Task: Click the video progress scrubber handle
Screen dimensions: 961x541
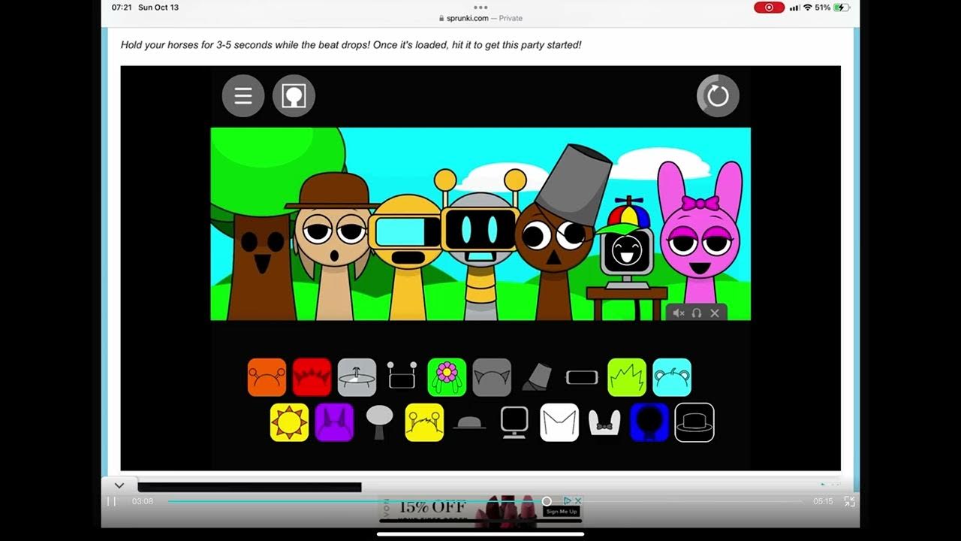Action: pyautogui.click(x=547, y=501)
